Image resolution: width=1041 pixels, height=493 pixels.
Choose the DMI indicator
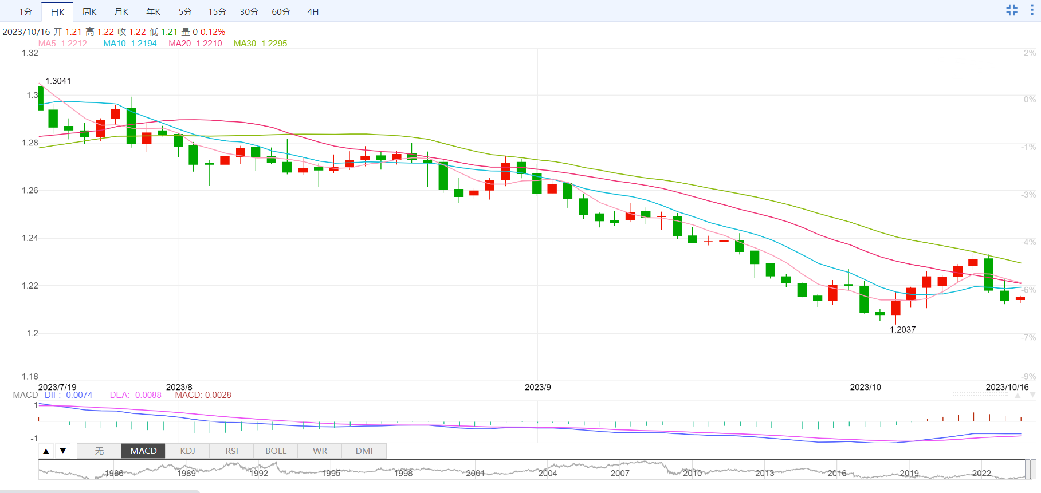364,451
